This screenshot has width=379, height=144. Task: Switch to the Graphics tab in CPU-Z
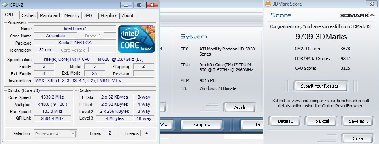(x=109, y=15)
